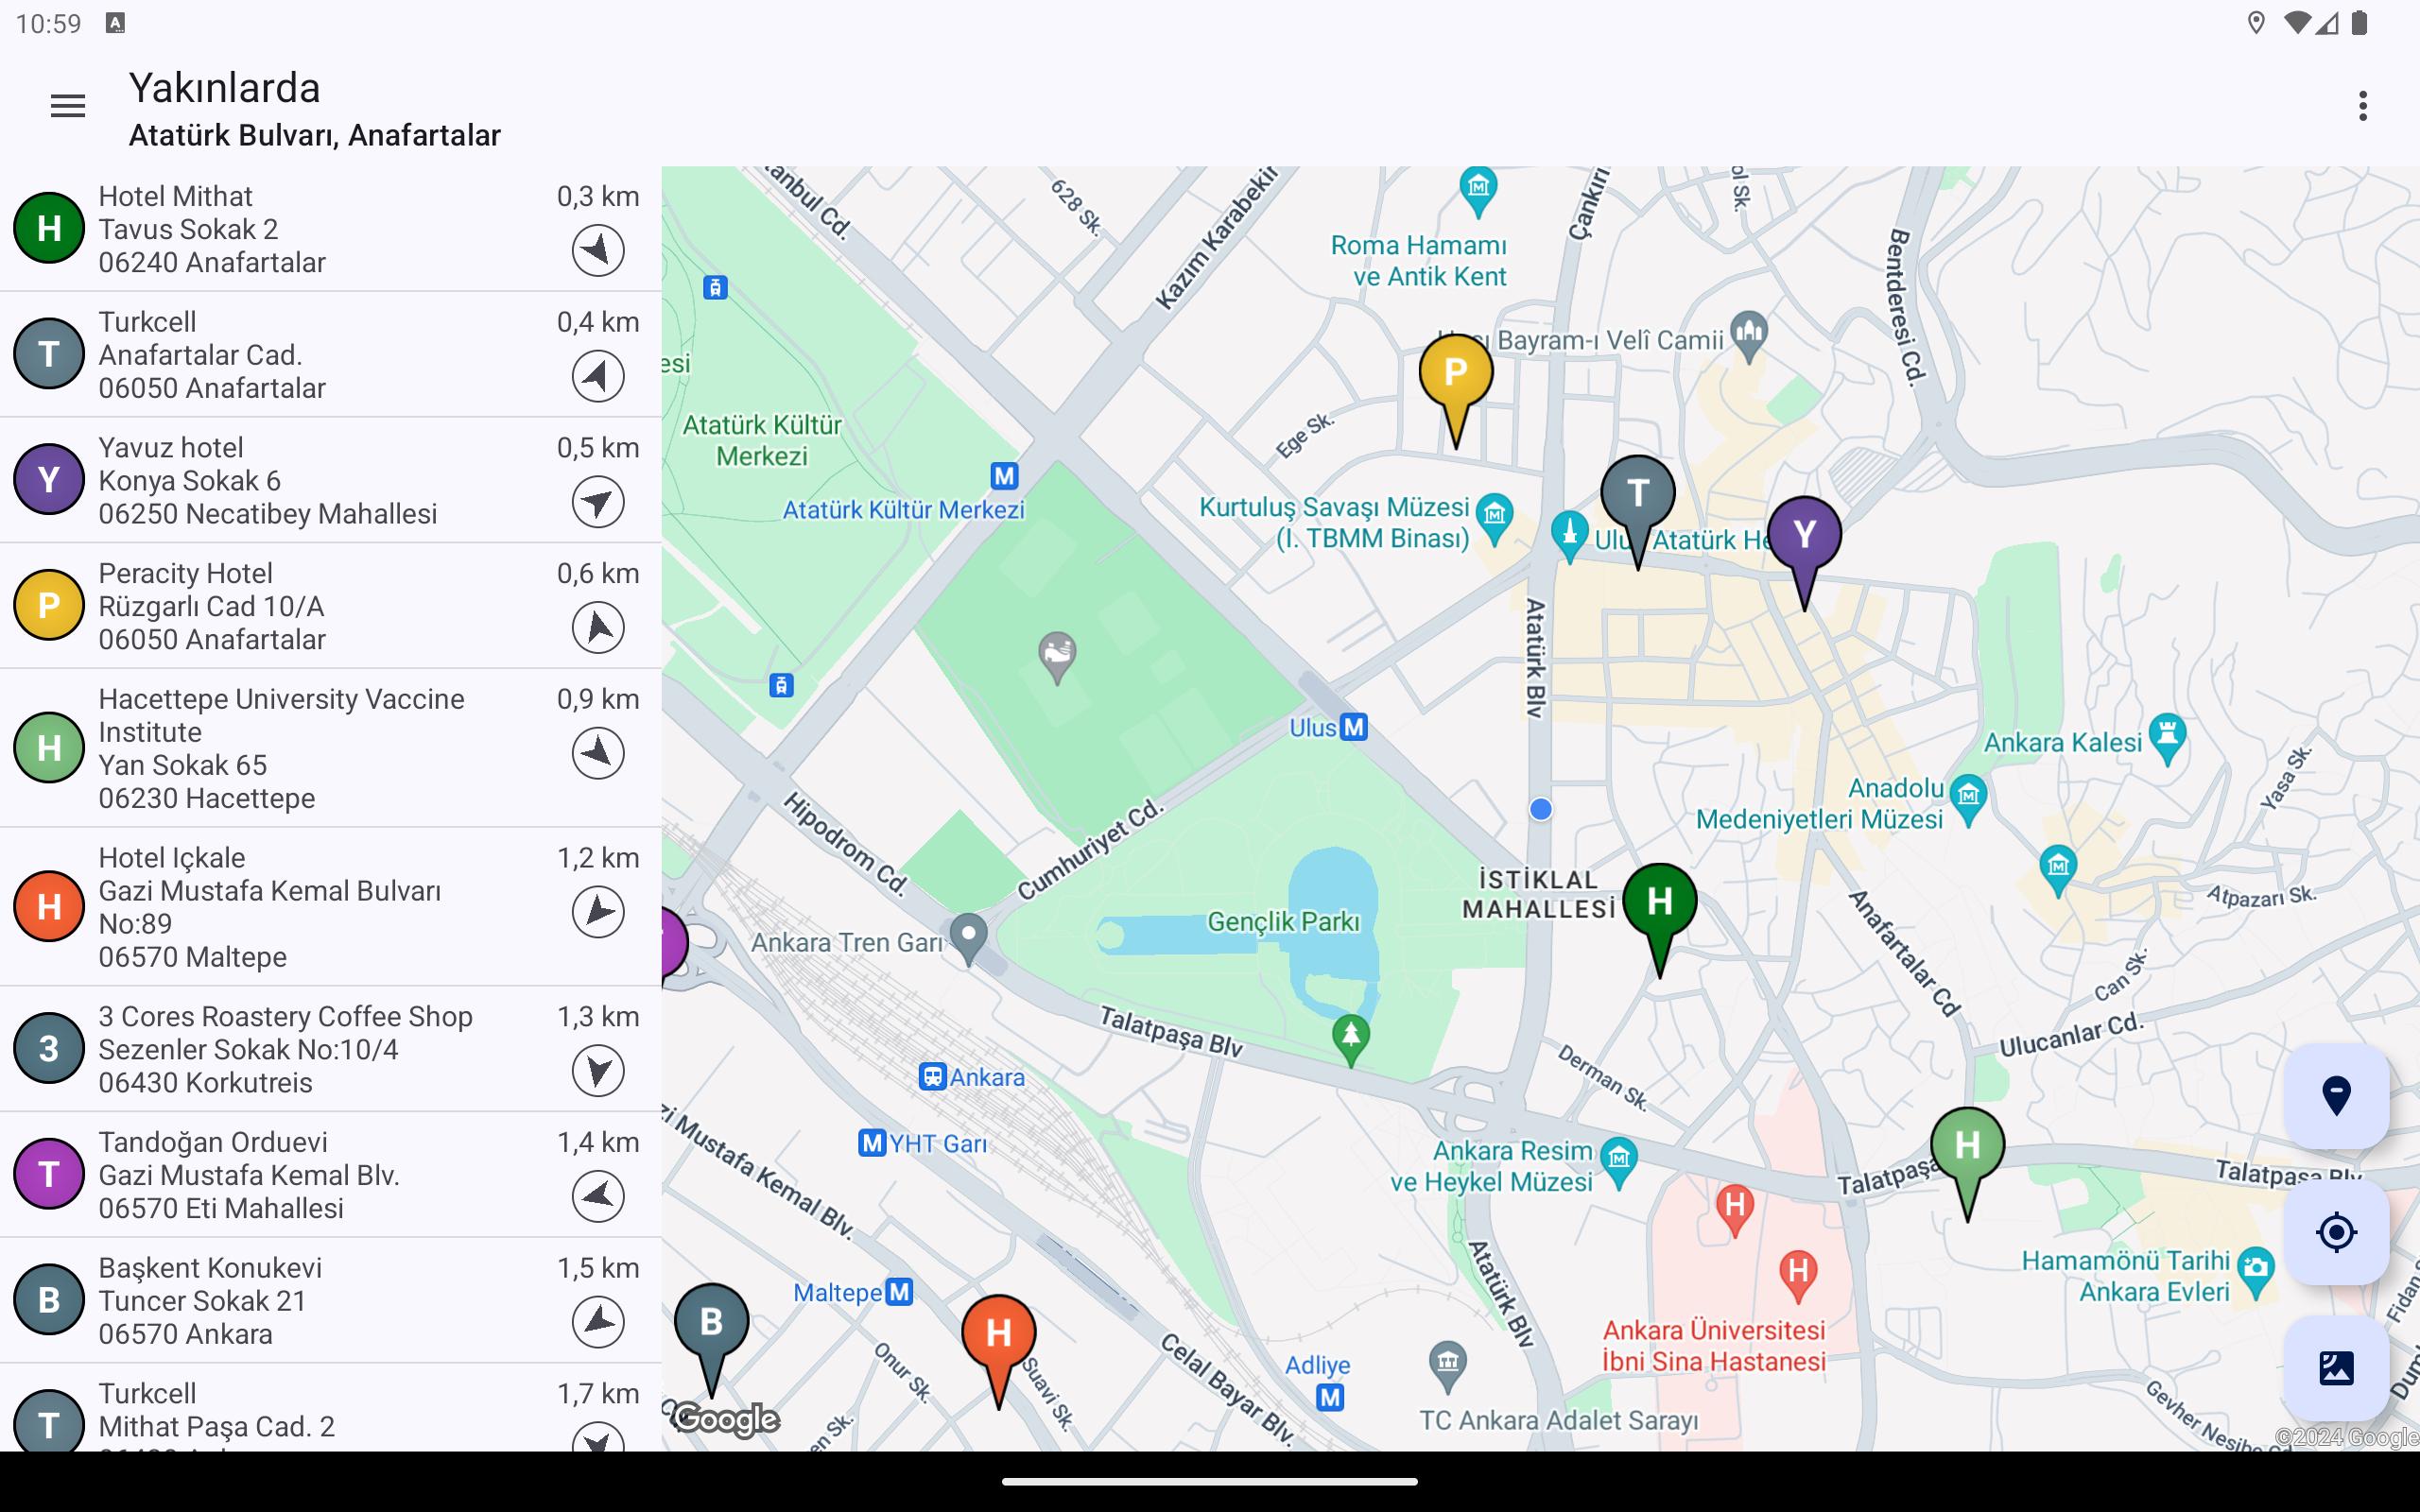Viewport: 2420px width, 1512px height.
Task: Click the B avatar of Başkent Konukevi
Action: click(x=48, y=1300)
